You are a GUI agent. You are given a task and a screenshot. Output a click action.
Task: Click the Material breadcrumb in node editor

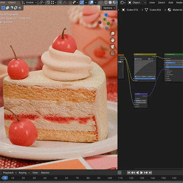tap(175, 10)
